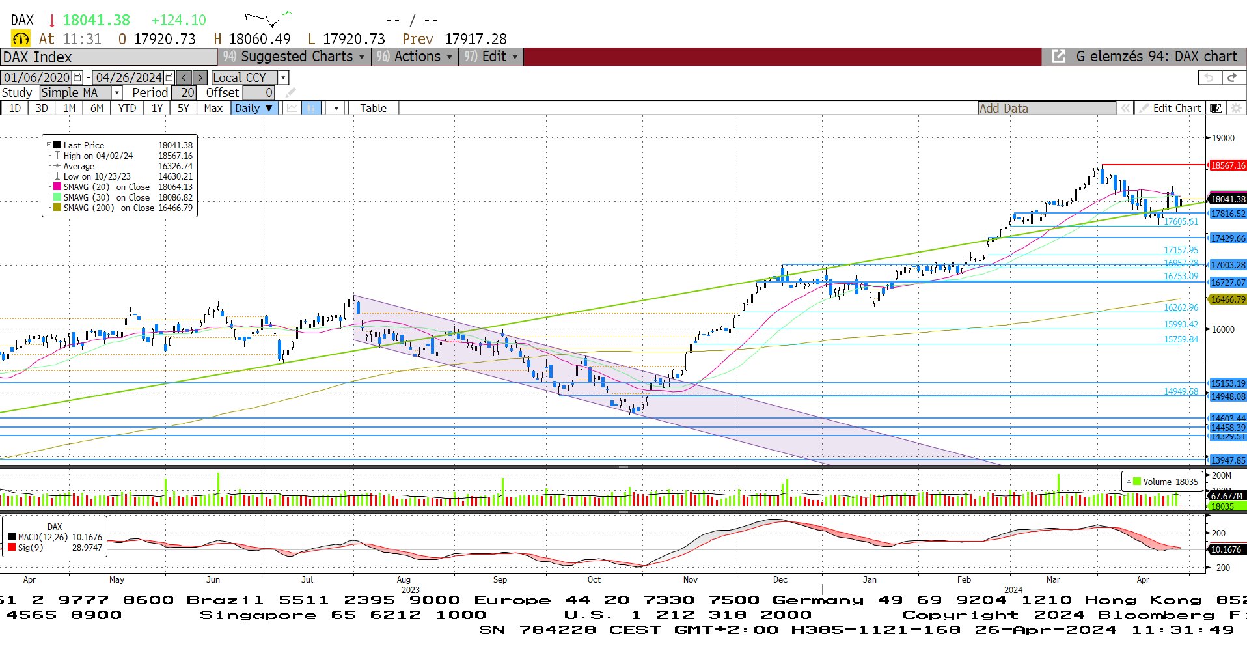Click the red 18567.16 high price label
The height and width of the screenshot is (666, 1247).
1227,165
